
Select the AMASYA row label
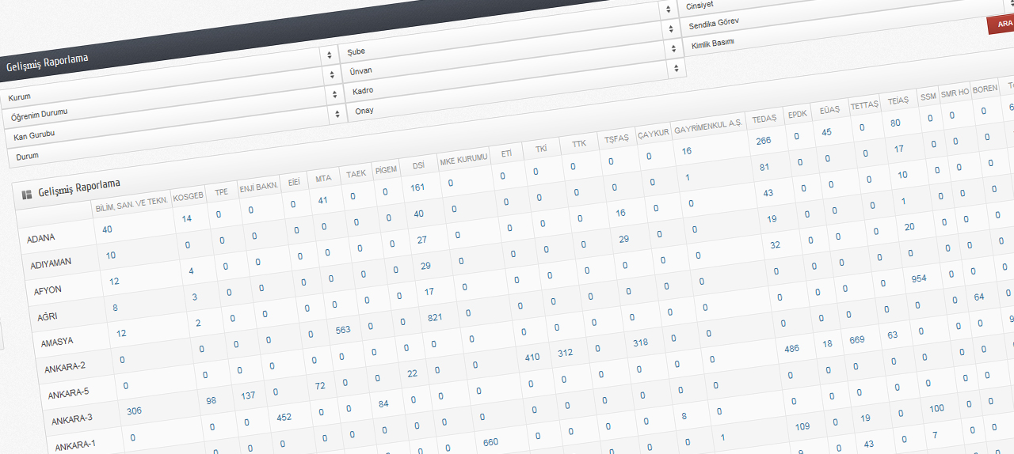pyautogui.click(x=58, y=341)
